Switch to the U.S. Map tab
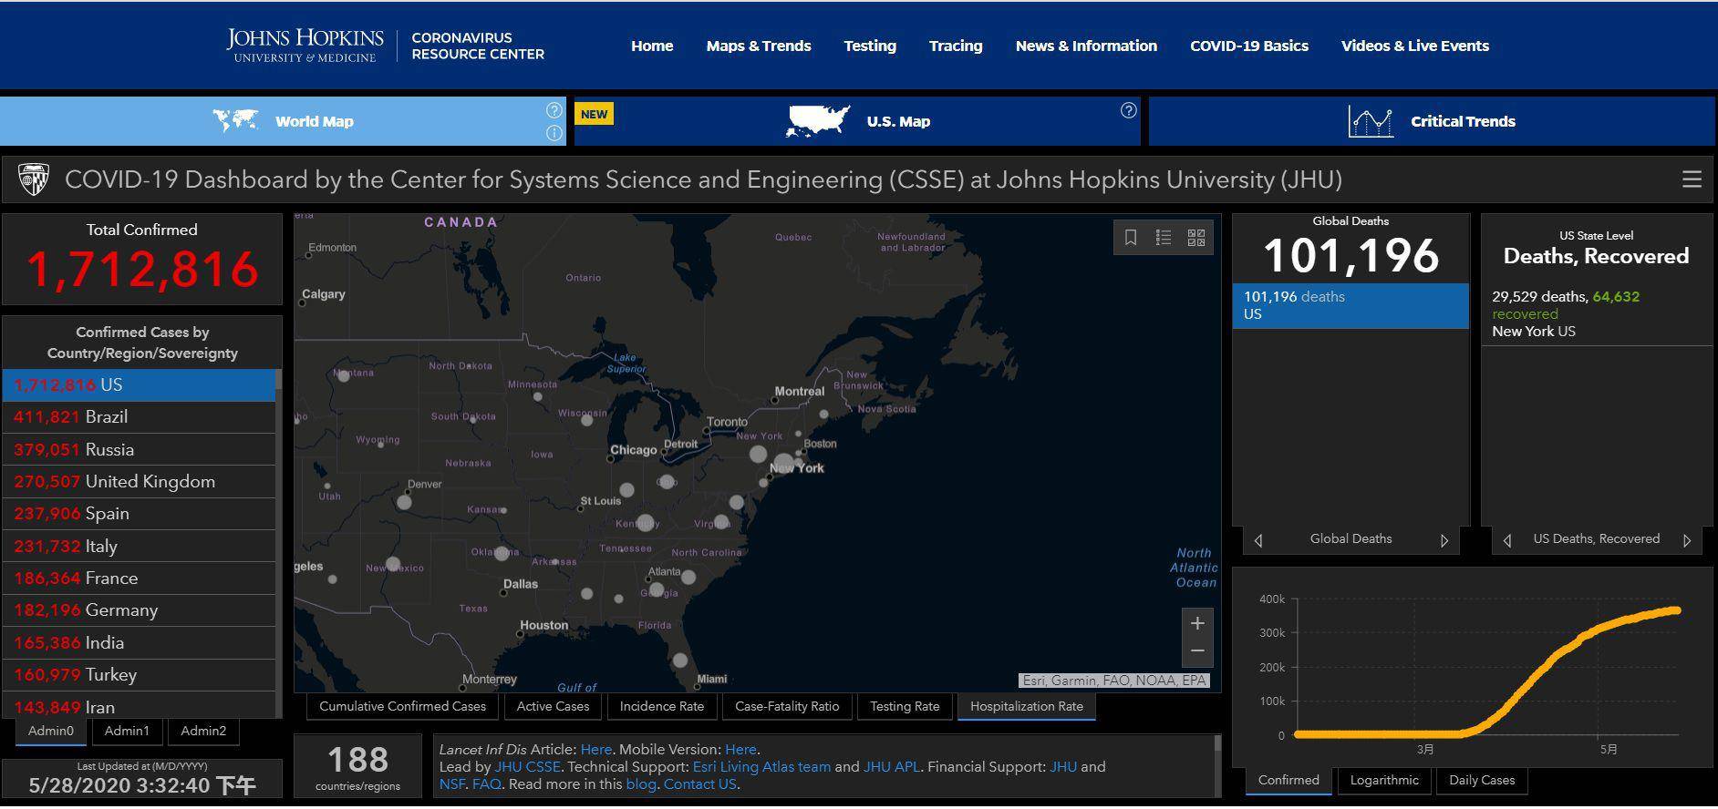The height and width of the screenshot is (809, 1718). click(857, 121)
